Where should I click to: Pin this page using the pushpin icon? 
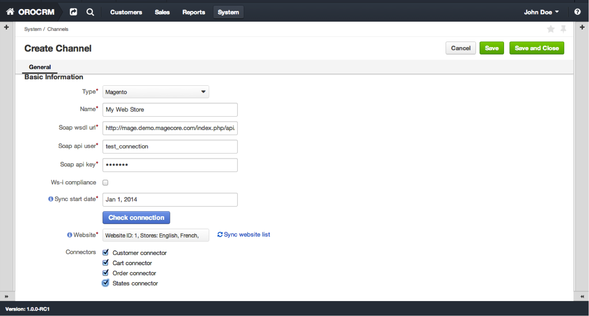[x=563, y=29]
